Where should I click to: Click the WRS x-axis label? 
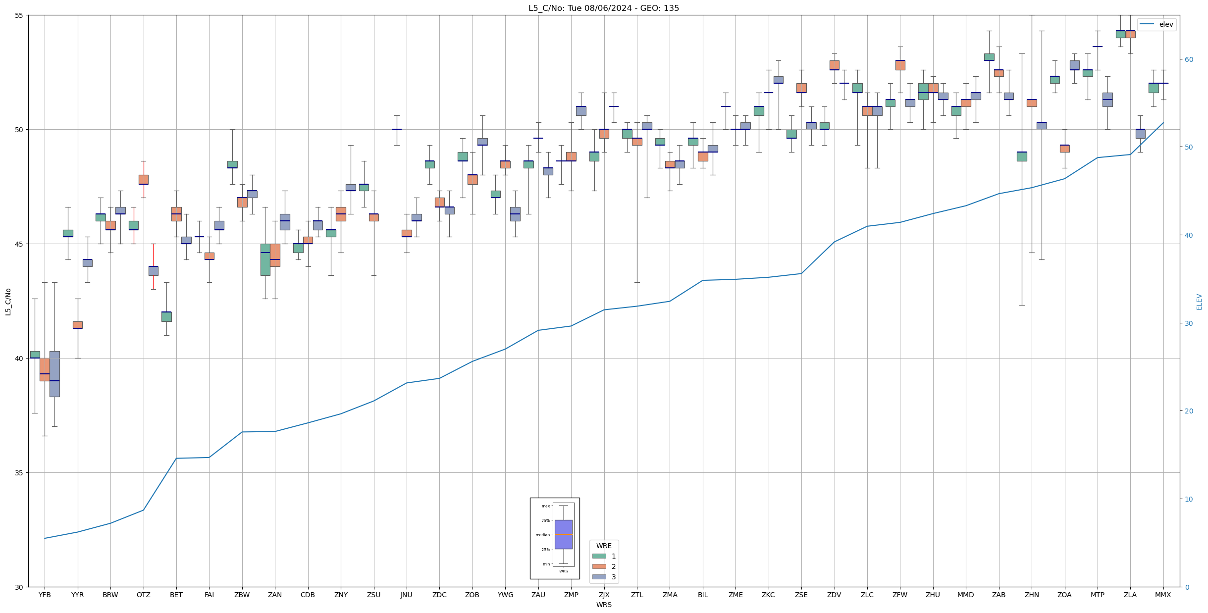[x=603, y=605]
